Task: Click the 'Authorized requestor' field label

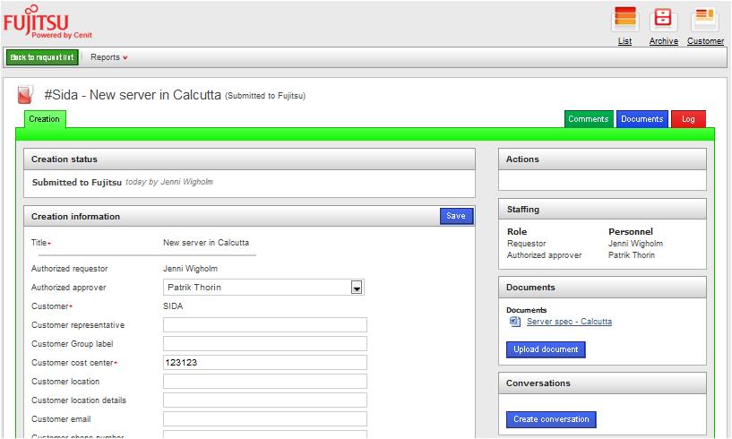Action: [69, 269]
